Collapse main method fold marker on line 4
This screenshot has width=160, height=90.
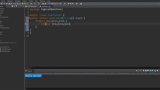[29, 18]
